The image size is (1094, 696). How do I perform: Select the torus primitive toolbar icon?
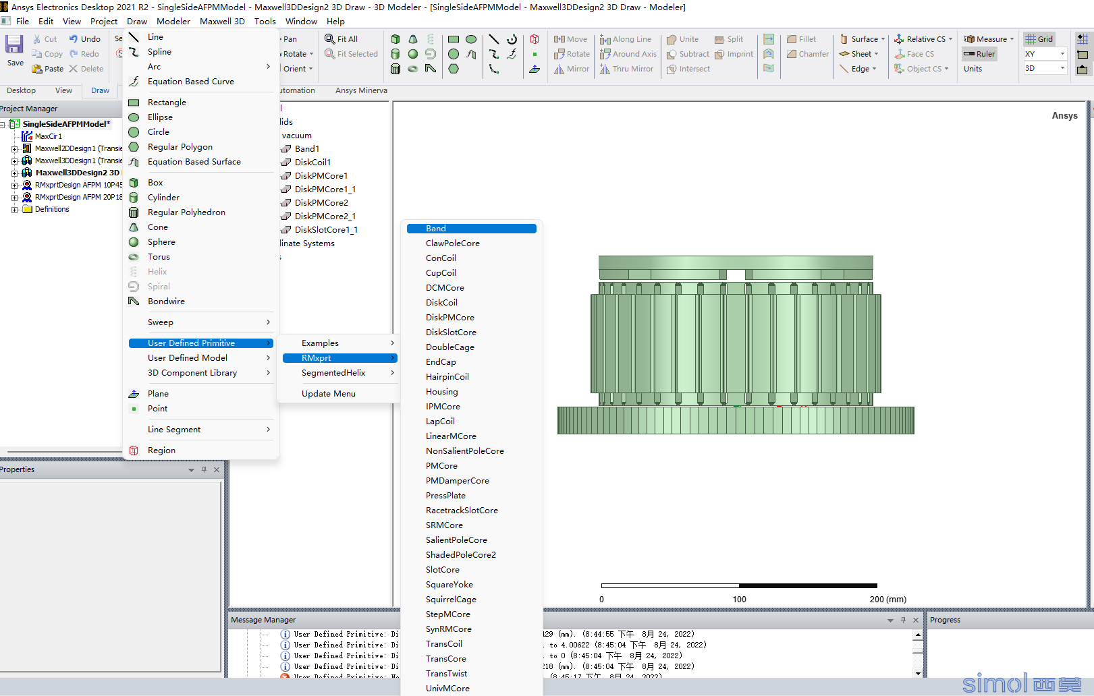413,69
